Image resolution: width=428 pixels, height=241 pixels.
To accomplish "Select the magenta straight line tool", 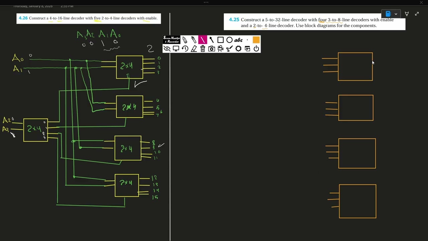I will (203, 40).
